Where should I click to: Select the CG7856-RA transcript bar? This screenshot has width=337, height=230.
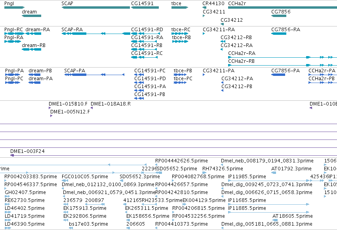pos(279,34)
